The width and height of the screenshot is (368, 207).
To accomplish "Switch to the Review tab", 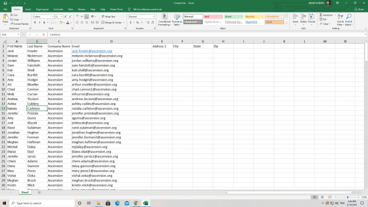I will (x=81, y=9).
